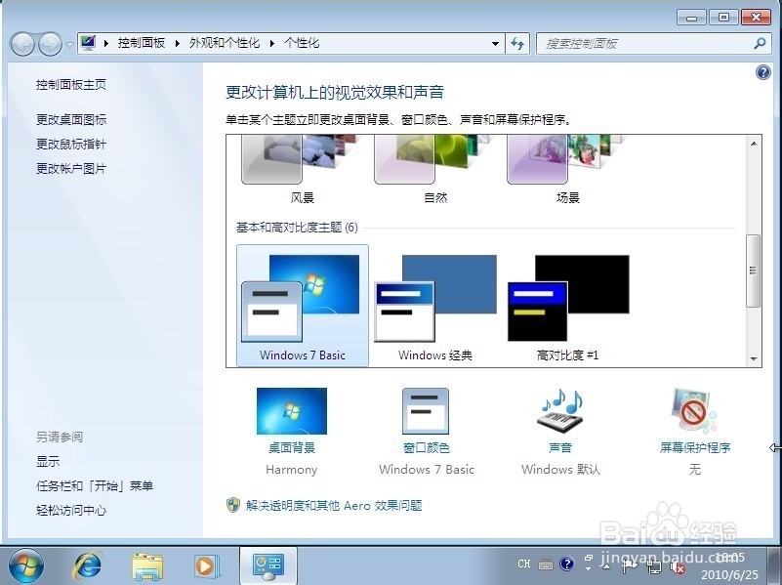This screenshot has width=782, height=585.
Task: Click the network tray icon
Action: (654, 566)
